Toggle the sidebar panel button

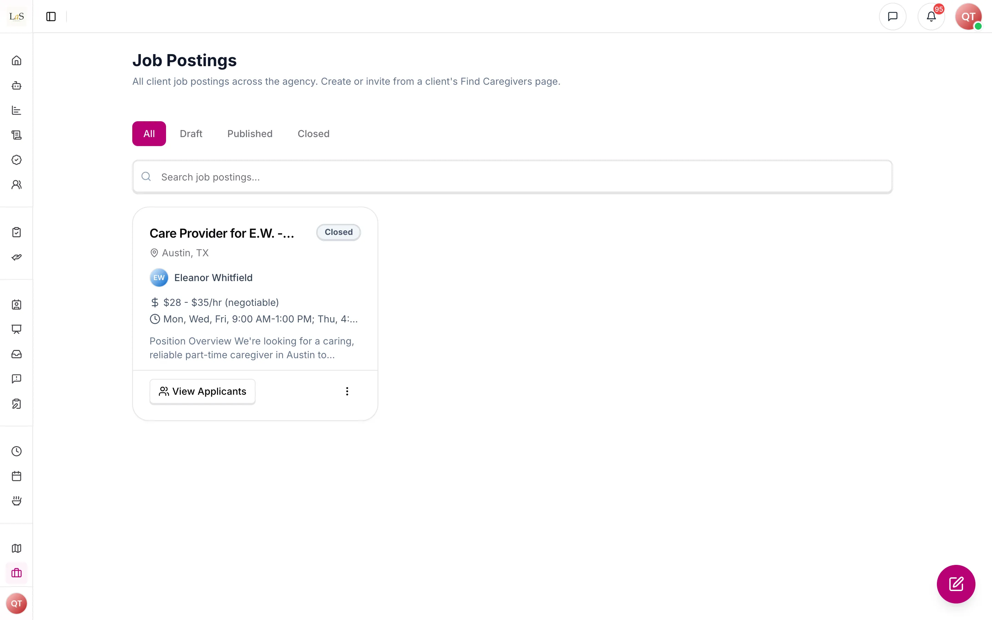tap(51, 17)
